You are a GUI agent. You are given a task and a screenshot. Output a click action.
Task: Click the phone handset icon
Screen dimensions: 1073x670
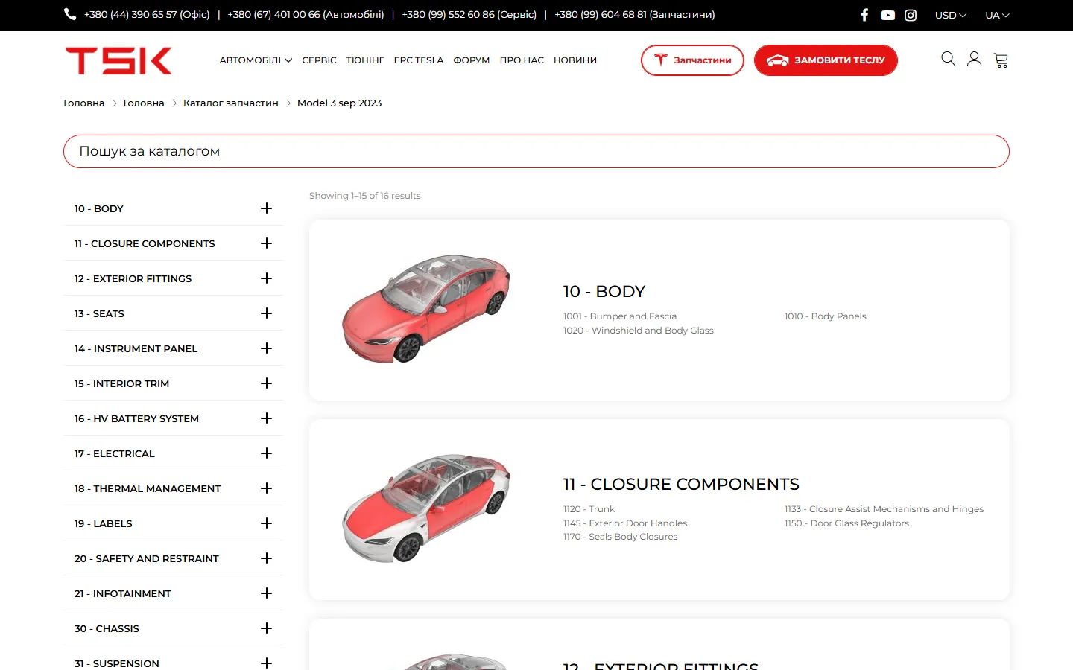point(70,14)
